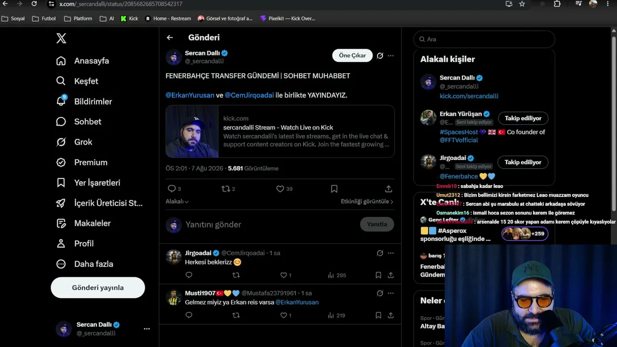Open more options on Musti1907's reply

(x=390, y=293)
